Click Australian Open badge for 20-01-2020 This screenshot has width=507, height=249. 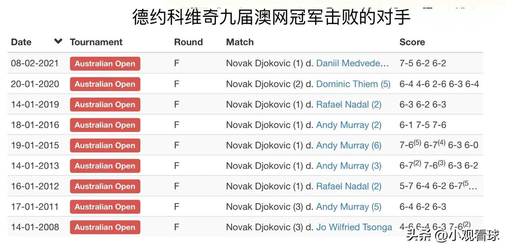click(x=105, y=84)
